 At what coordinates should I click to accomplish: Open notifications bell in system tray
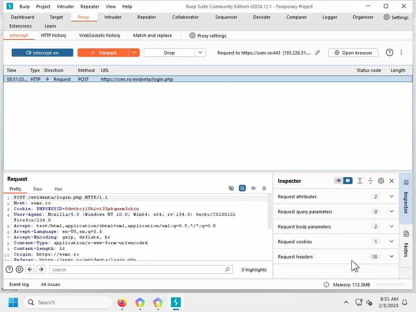(405, 302)
